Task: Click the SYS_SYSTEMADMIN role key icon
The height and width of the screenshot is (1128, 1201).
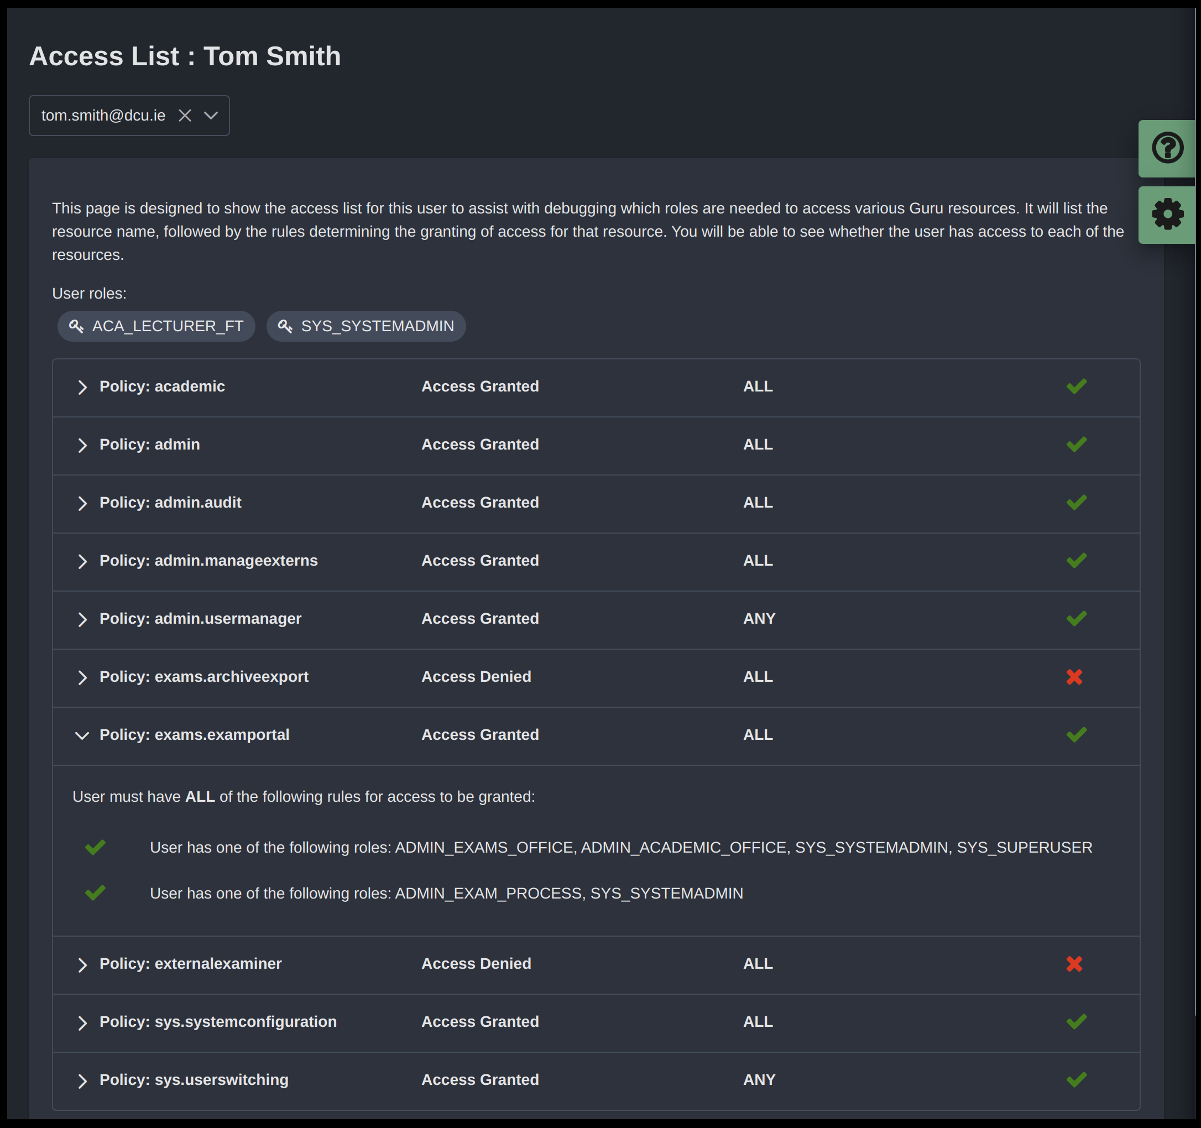Action: coord(285,326)
